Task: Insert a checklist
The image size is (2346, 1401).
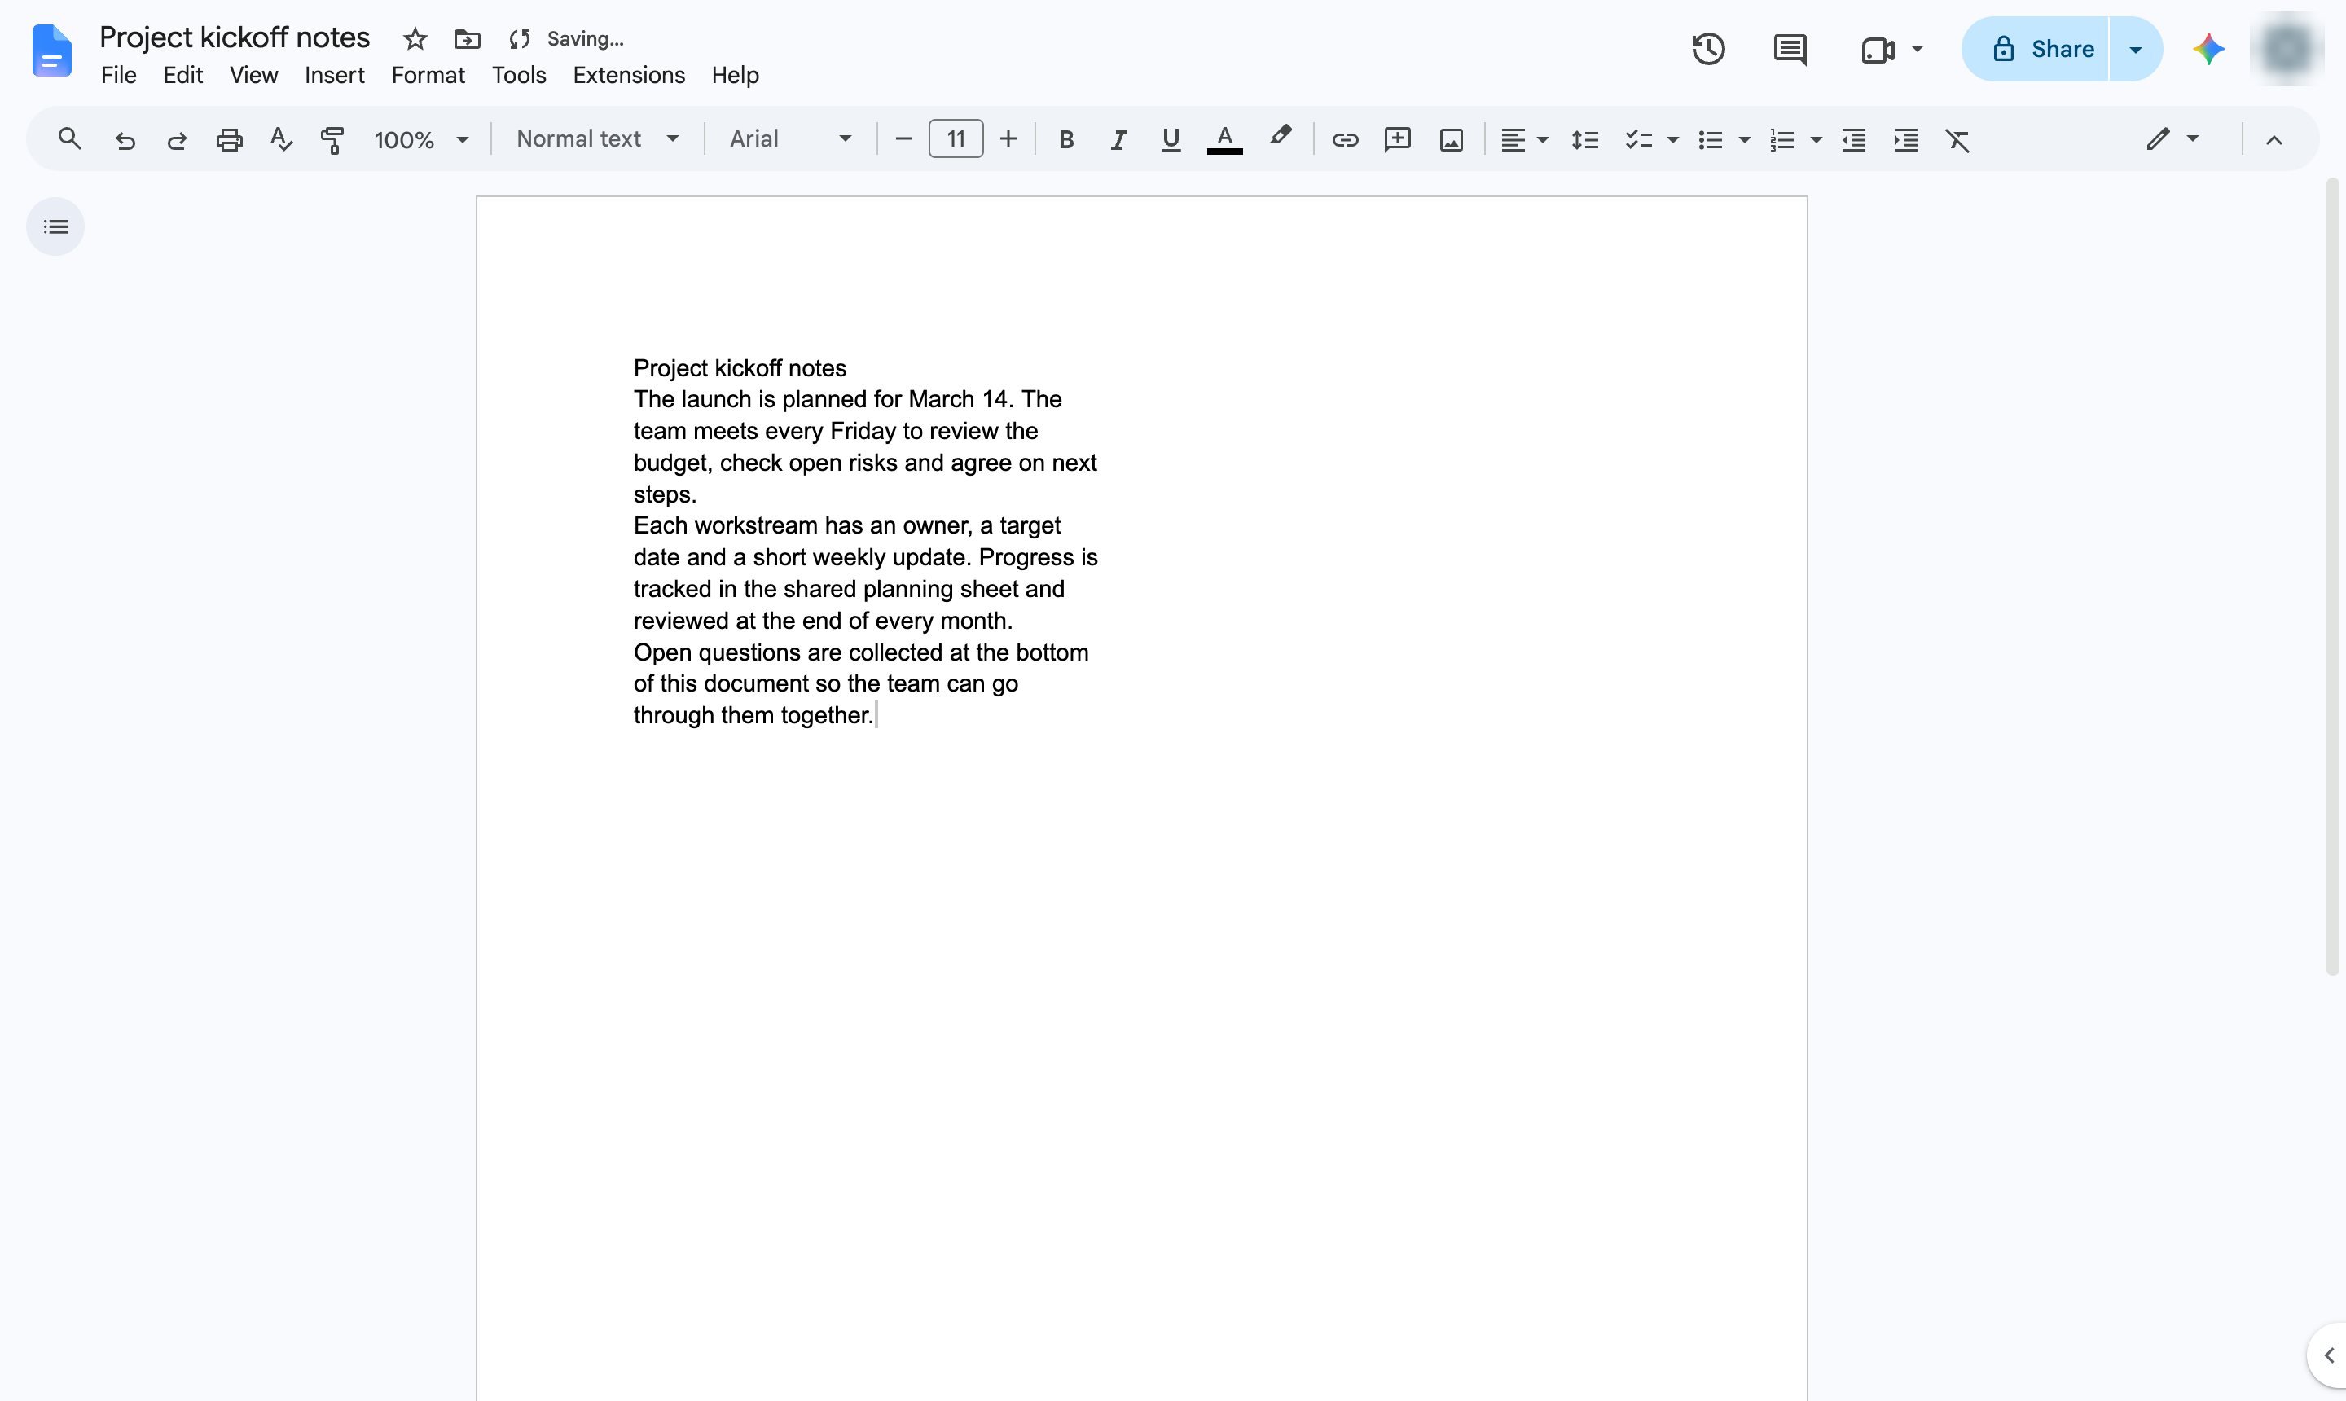Action: (1638, 140)
